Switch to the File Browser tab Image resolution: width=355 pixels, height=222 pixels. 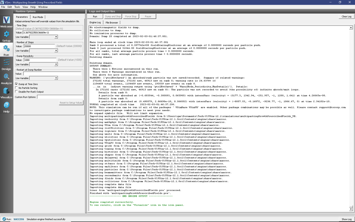(x=111, y=22)
